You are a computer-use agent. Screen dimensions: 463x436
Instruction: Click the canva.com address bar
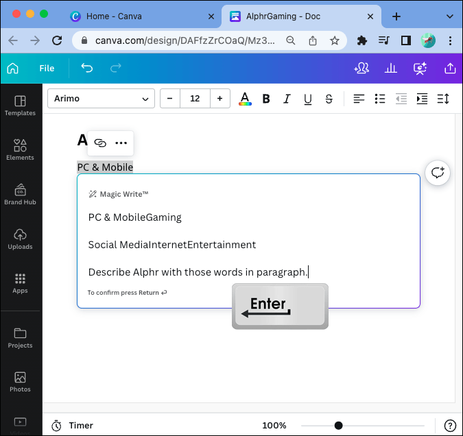coord(185,40)
